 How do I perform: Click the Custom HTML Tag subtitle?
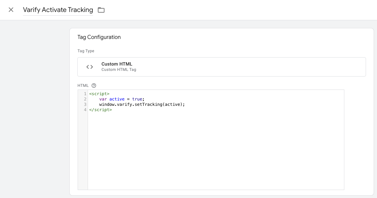[x=119, y=70]
